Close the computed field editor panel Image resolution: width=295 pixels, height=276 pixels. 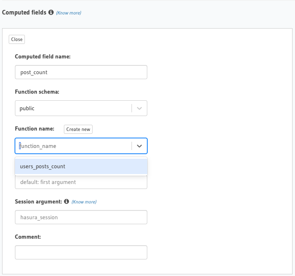[17, 39]
